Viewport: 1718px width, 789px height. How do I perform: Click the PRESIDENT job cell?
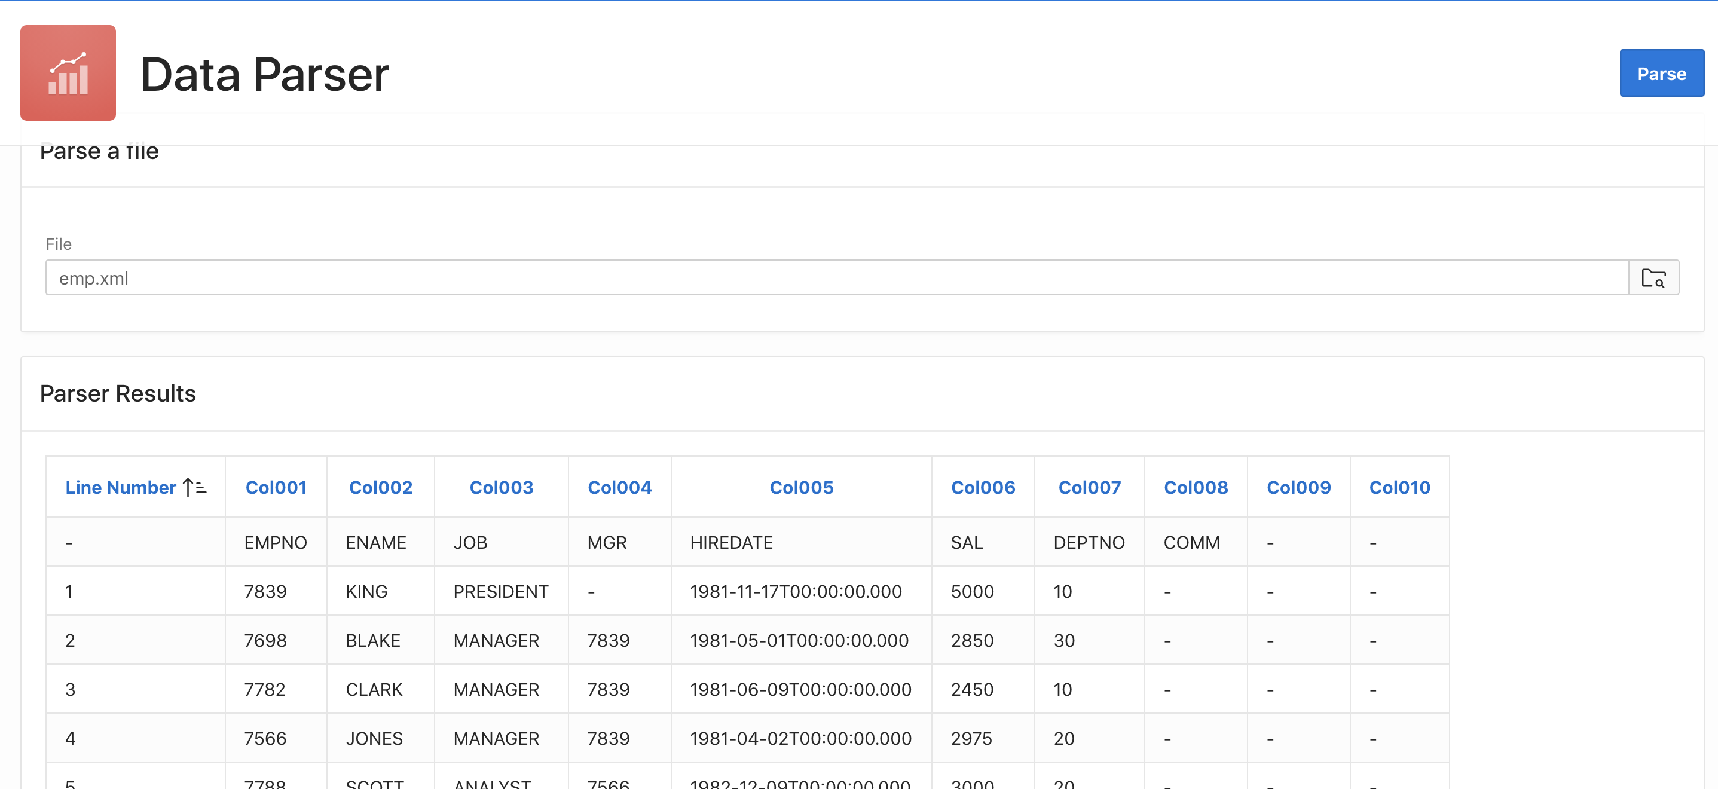click(500, 591)
